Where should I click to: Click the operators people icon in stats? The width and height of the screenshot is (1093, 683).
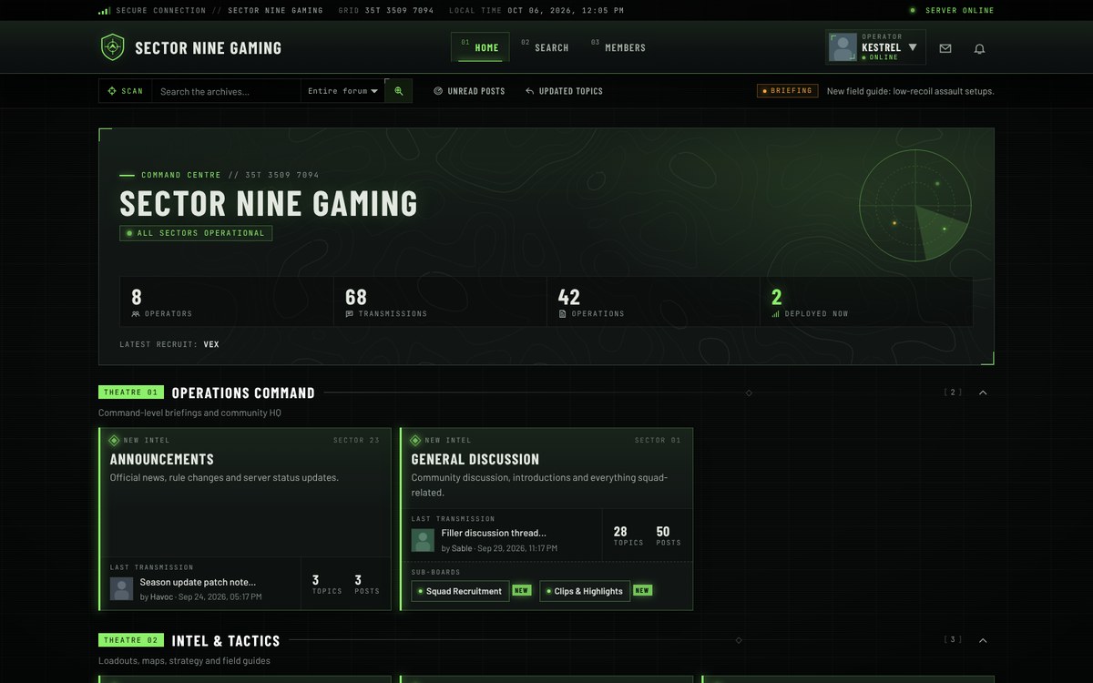(x=136, y=314)
